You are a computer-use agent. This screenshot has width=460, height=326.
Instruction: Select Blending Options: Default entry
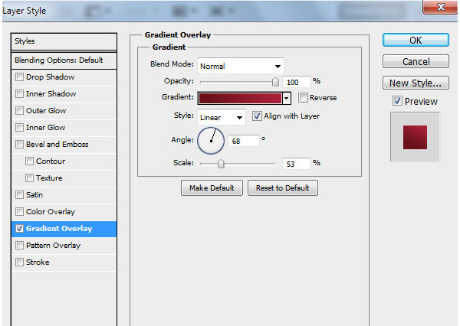[x=58, y=60]
